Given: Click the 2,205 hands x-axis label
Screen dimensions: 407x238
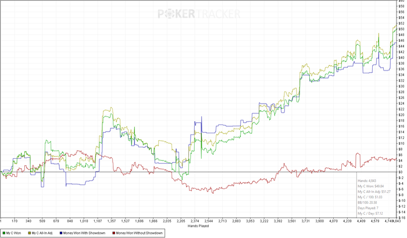Looking at the screenshot, I should click(x=181, y=221).
